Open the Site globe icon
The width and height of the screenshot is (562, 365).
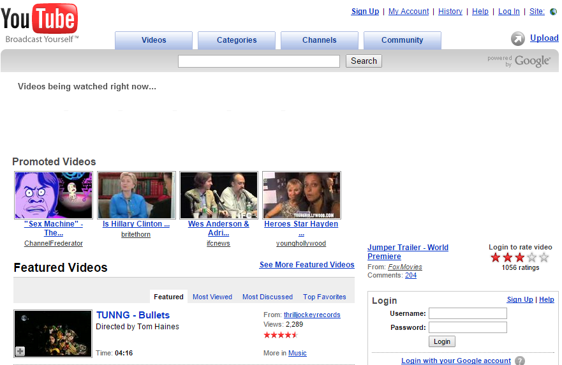554,11
